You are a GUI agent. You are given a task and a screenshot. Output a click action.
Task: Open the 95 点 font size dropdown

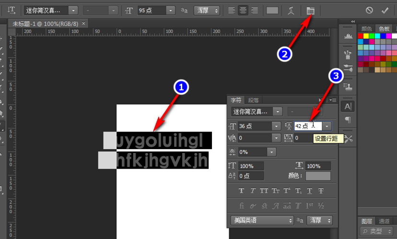click(x=170, y=11)
